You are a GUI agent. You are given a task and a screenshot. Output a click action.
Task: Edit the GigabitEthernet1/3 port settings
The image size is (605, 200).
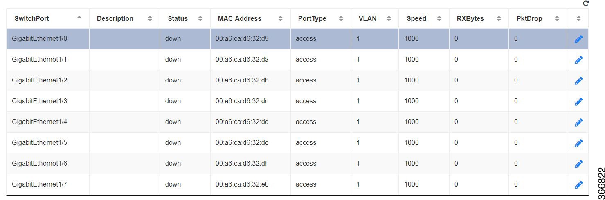[578, 102]
